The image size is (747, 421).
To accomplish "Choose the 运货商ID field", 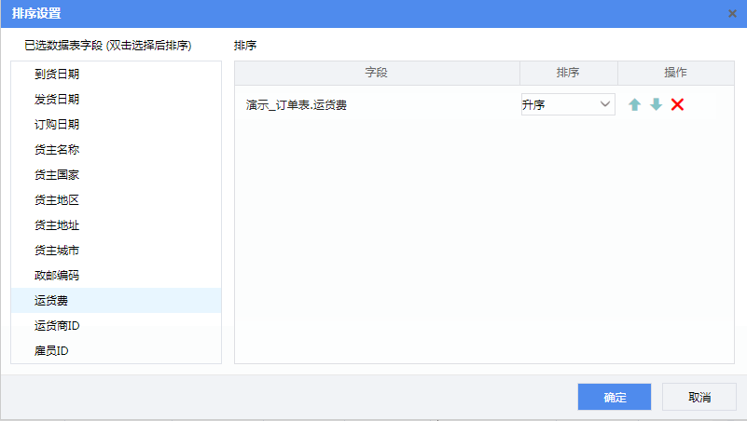I will (58, 326).
